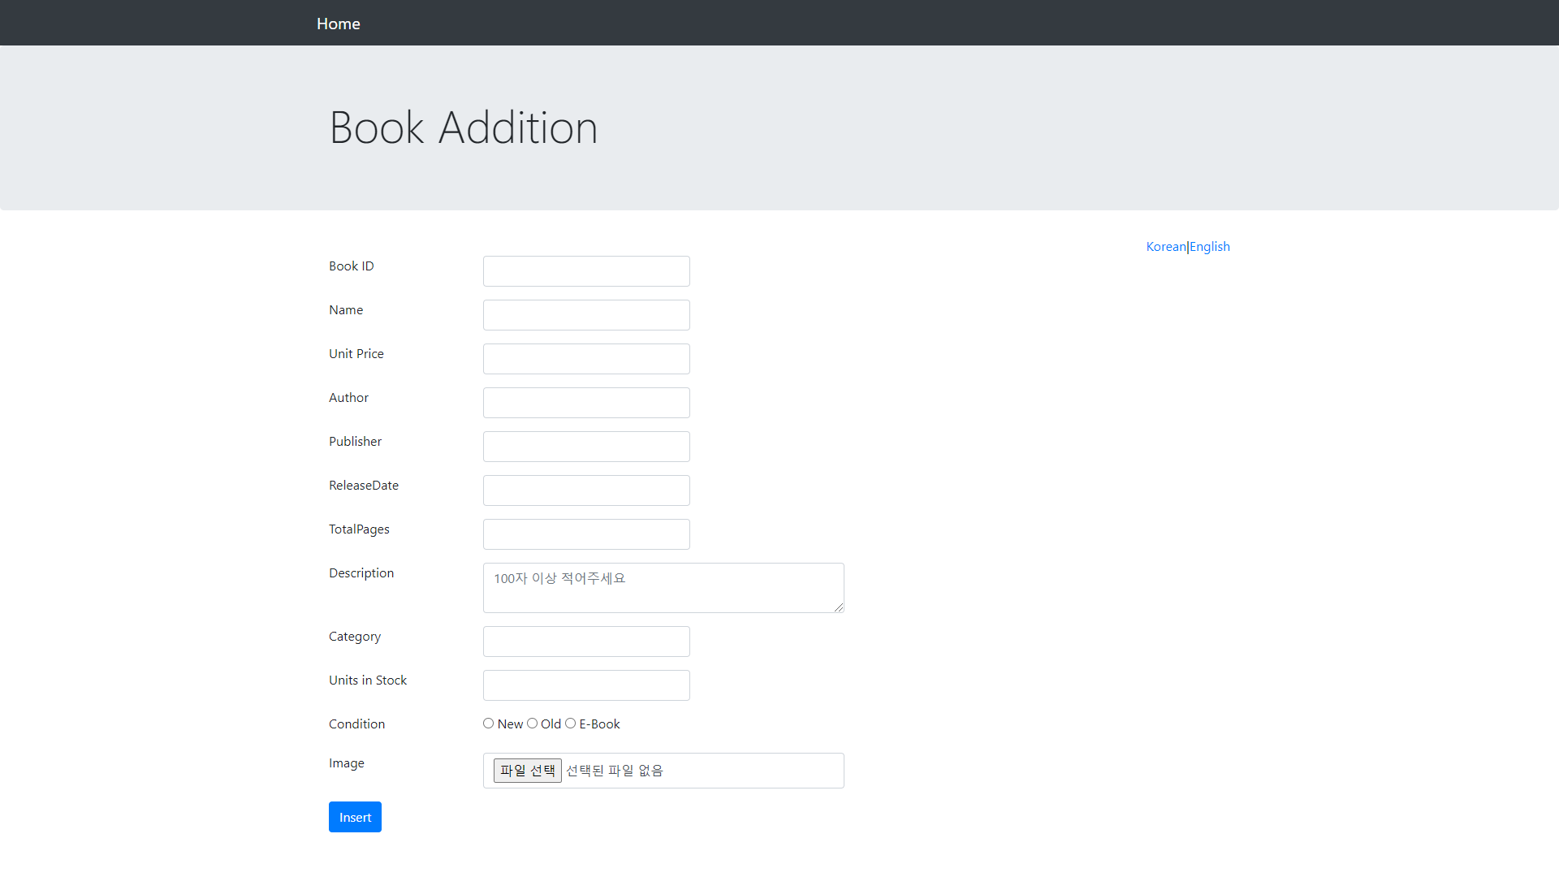Choose the Old condition radio button
The width and height of the screenshot is (1559, 877).
point(532,724)
